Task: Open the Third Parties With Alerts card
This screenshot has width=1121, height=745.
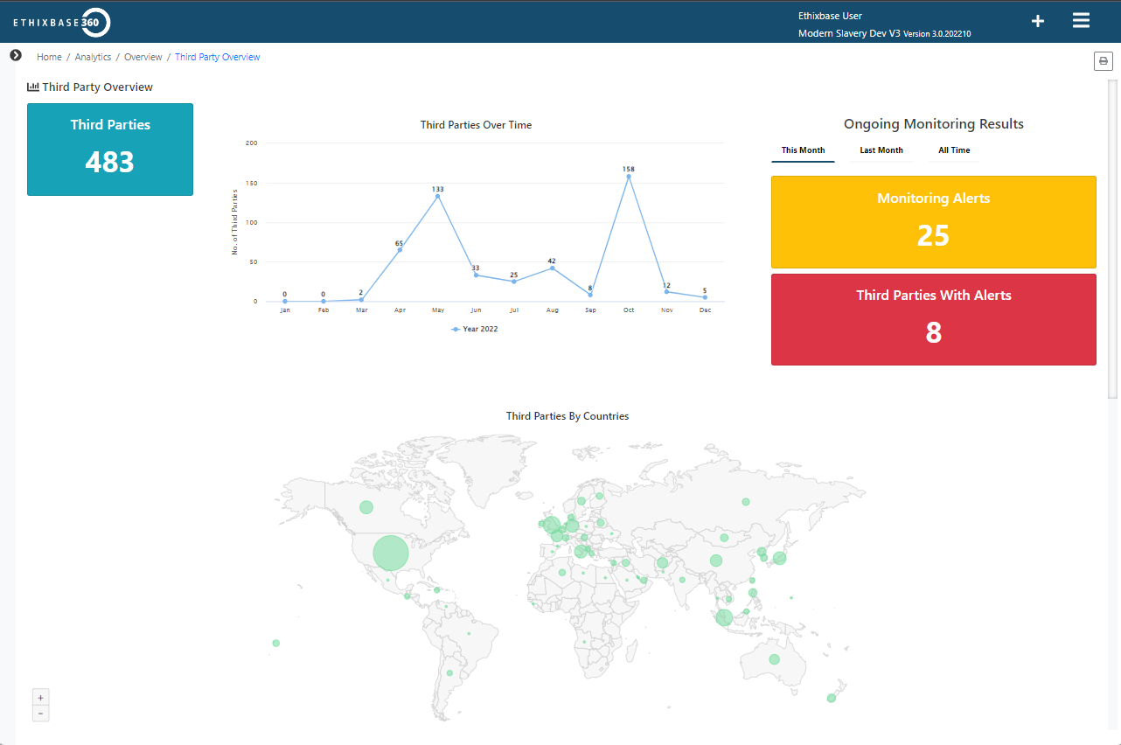Action: (933, 319)
